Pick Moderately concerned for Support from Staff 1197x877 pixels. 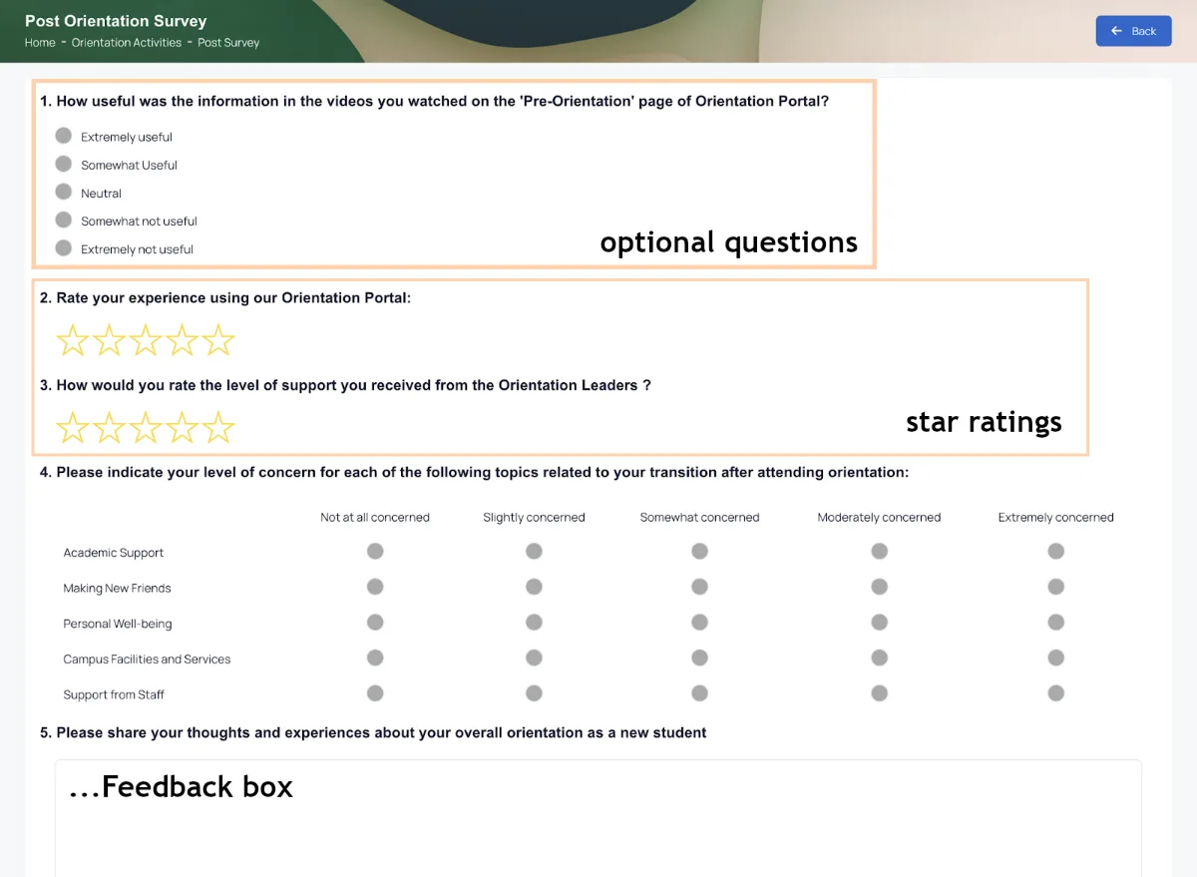tap(879, 692)
